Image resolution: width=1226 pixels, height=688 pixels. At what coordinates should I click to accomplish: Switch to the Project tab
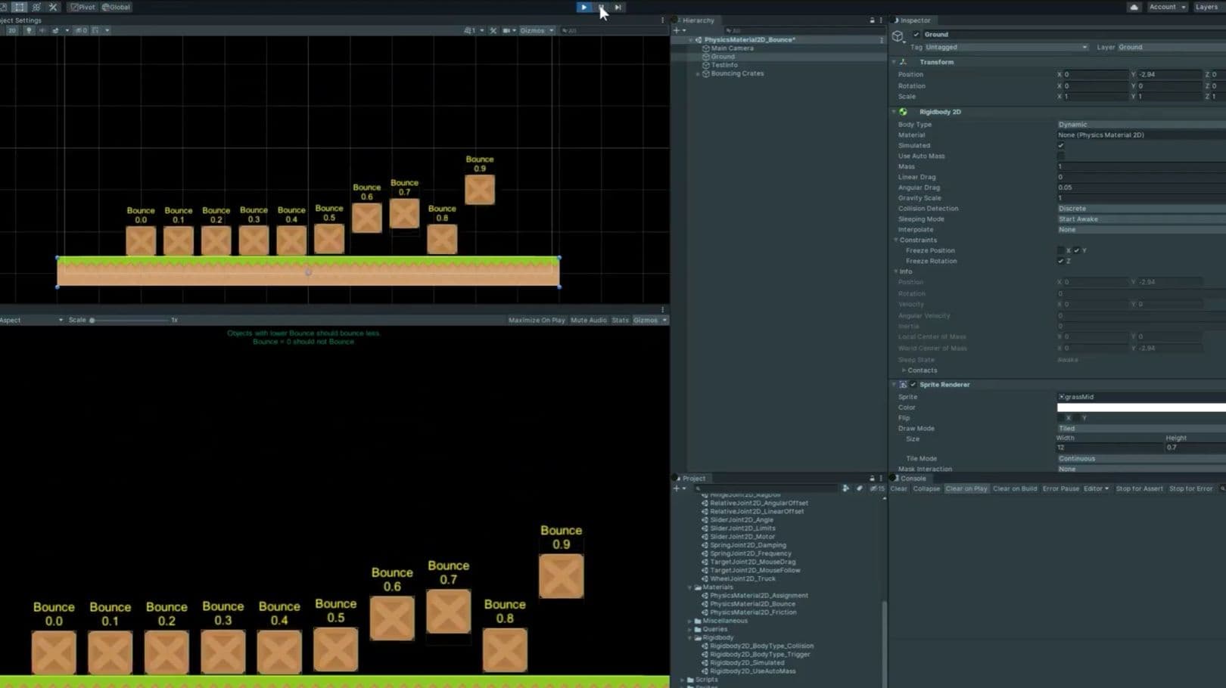[691, 478]
